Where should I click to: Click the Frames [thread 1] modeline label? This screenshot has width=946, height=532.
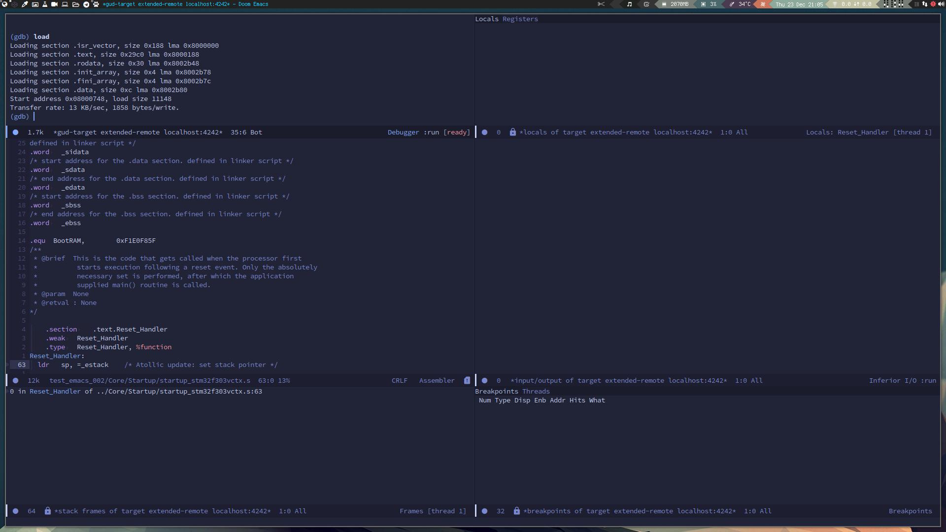tap(433, 511)
